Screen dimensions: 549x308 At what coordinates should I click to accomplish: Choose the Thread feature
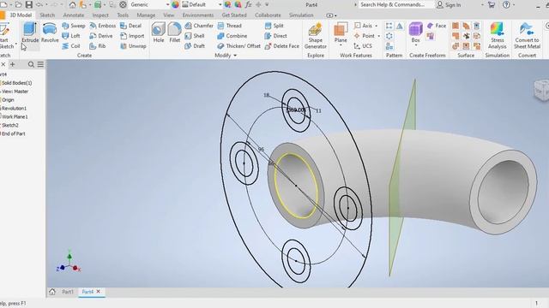pyautogui.click(x=229, y=26)
